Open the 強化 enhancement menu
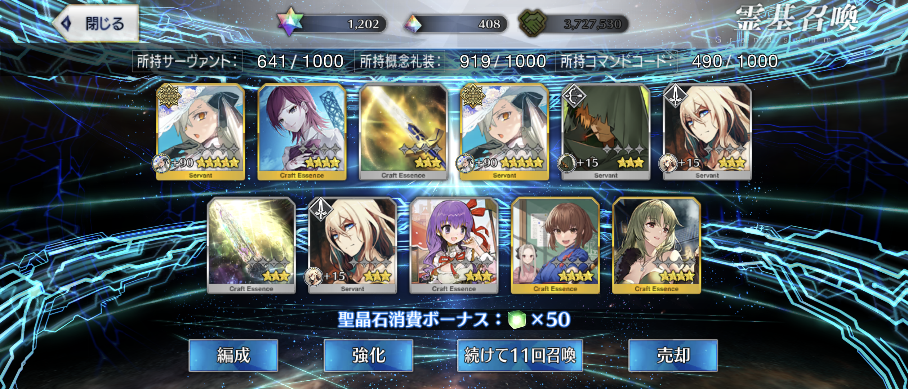 click(368, 356)
